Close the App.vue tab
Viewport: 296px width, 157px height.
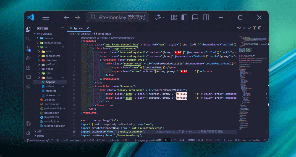tap(88, 28)
